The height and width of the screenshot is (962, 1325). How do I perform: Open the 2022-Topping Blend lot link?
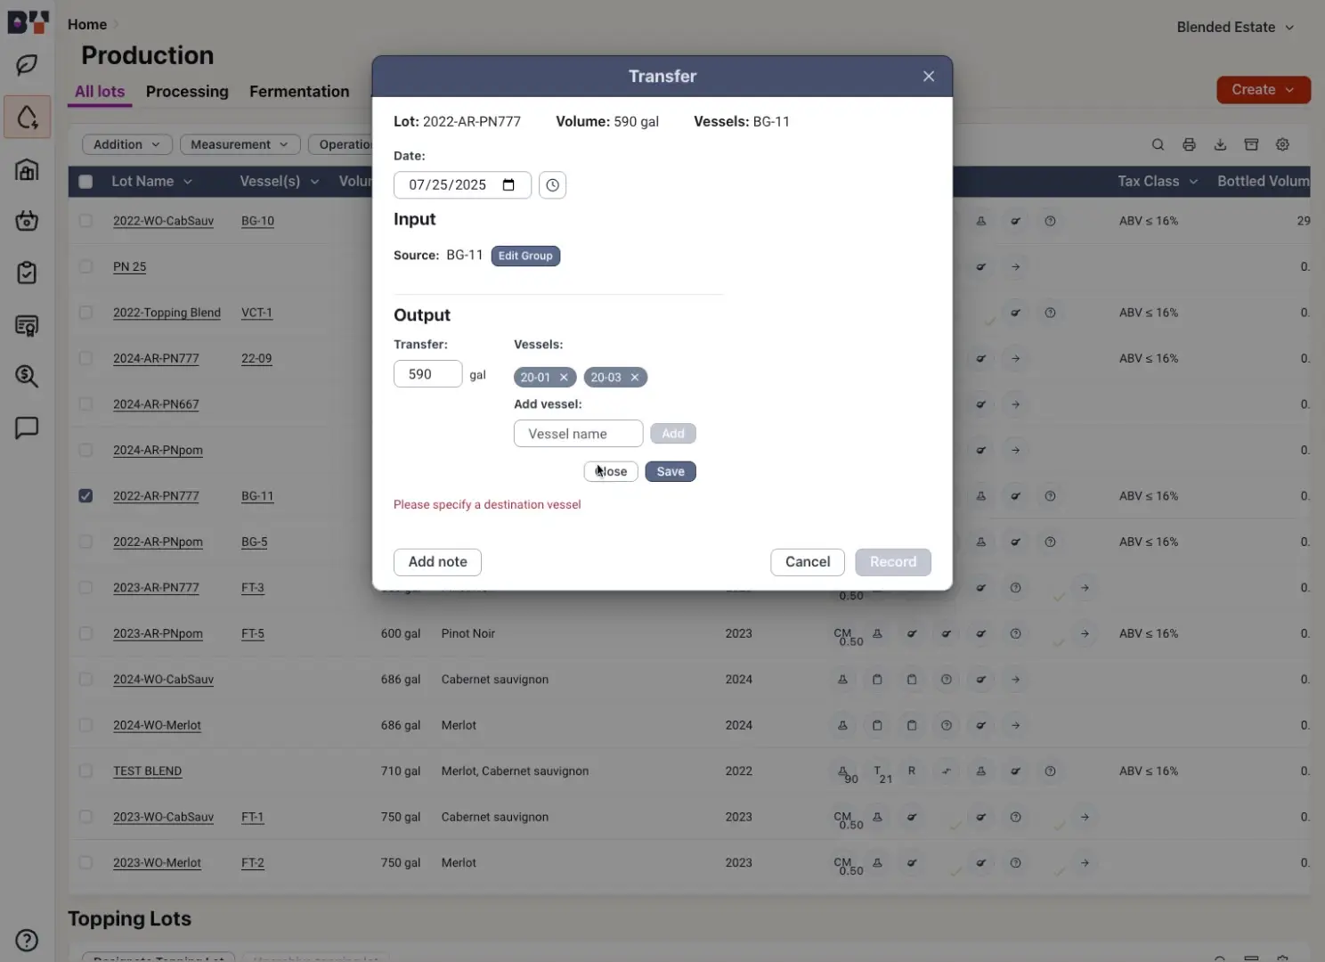coord(167,313)
